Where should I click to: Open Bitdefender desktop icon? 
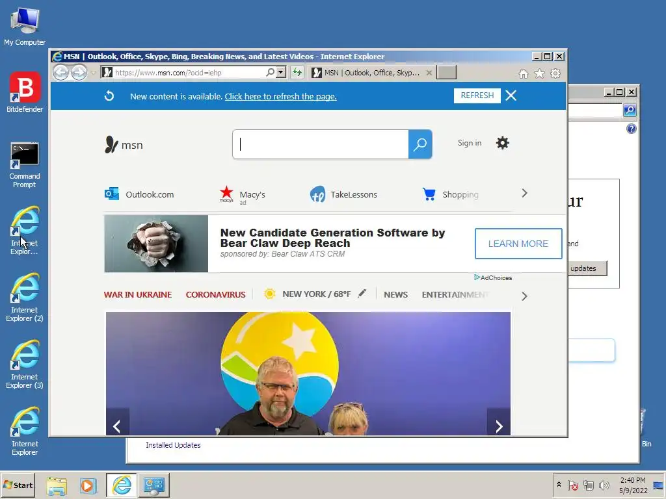click(25, 92)
